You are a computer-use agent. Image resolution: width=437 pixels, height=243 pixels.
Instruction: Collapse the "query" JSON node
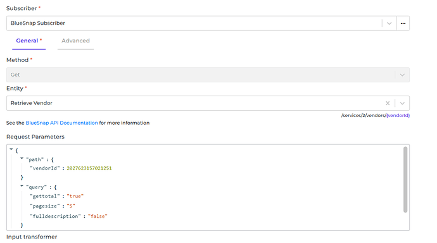pos(22,186)
